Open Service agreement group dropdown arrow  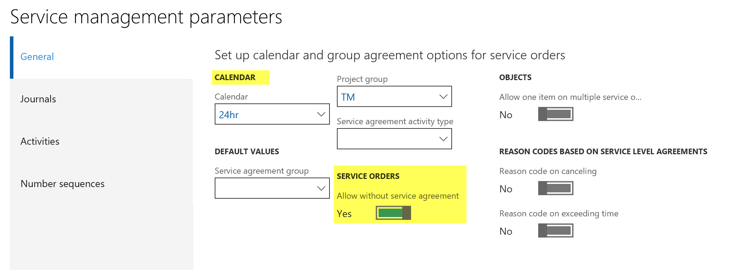click(321, 188)
